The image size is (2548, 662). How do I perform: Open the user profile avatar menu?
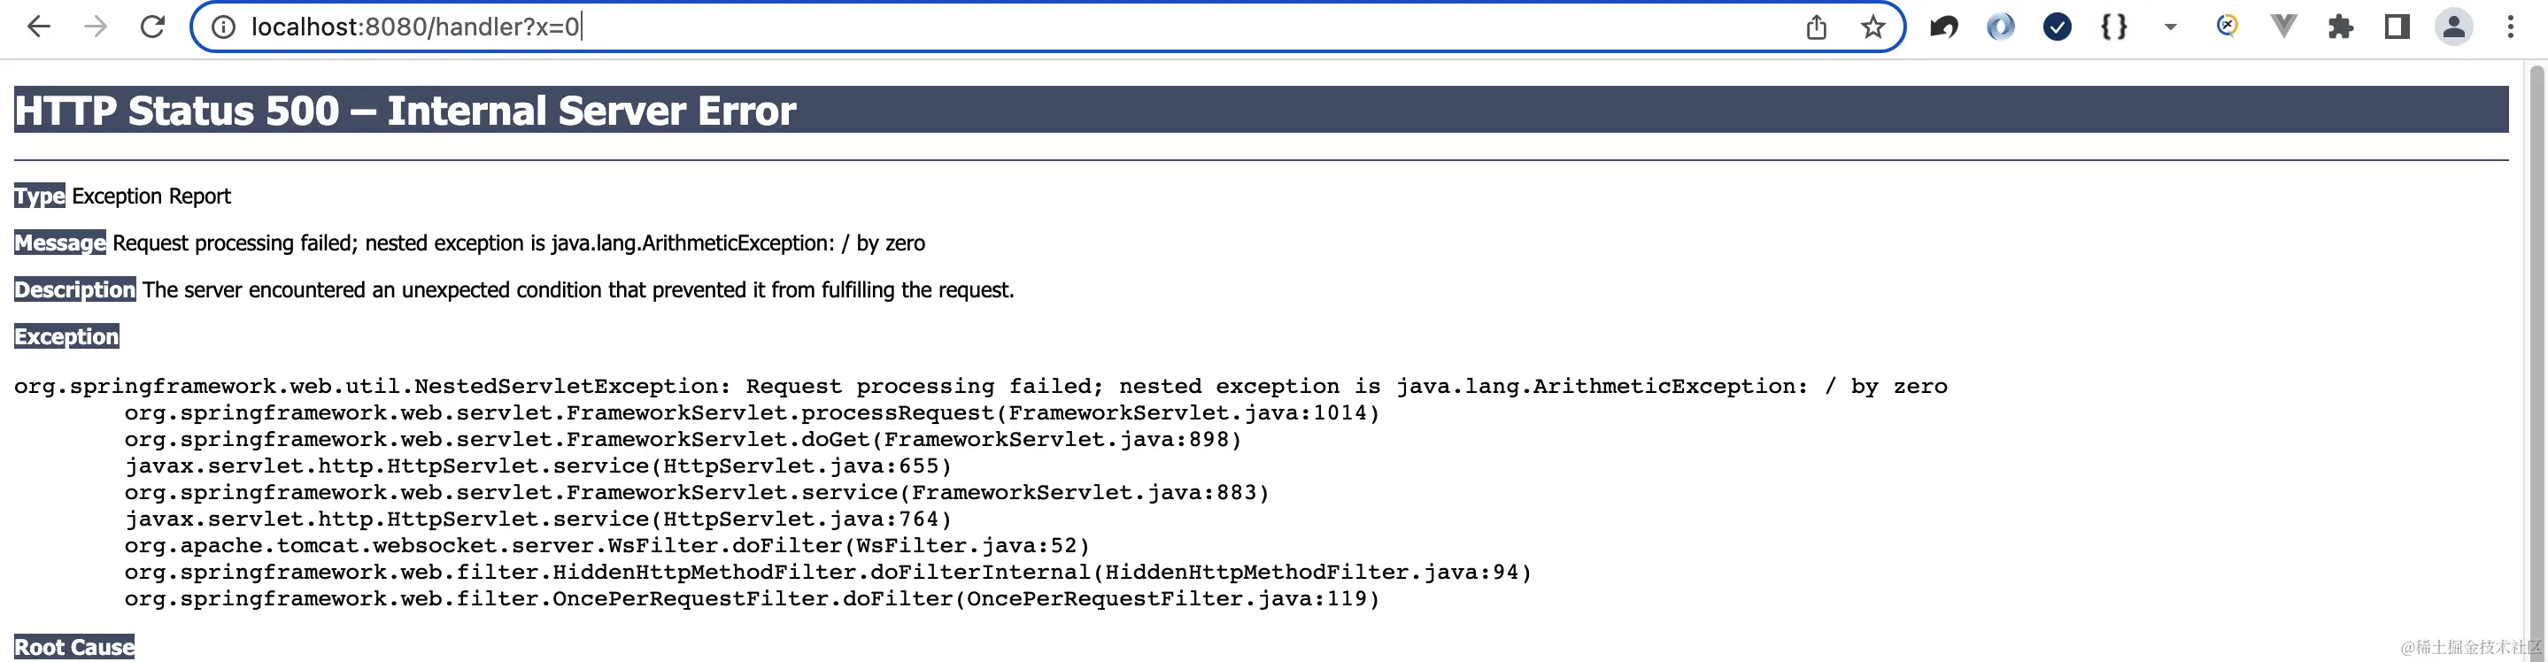click(2454, 27)
